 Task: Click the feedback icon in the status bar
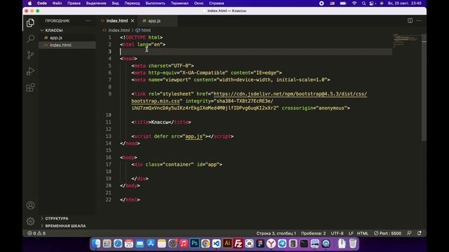409,233
